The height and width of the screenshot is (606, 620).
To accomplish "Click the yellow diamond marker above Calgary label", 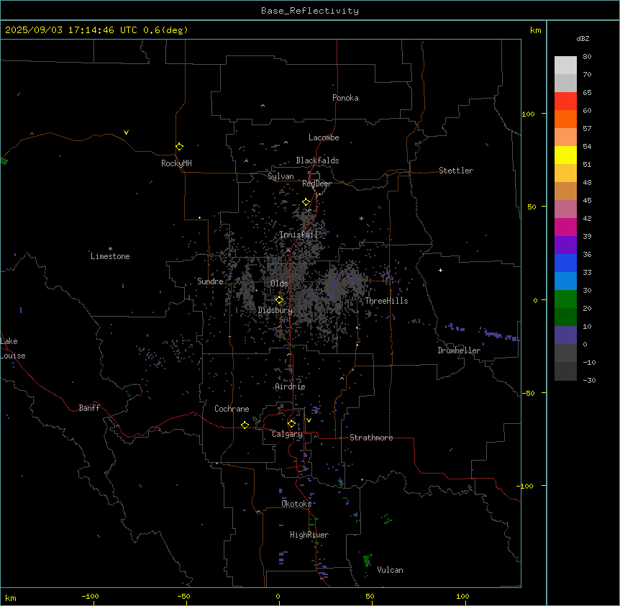I will (291, 424).
